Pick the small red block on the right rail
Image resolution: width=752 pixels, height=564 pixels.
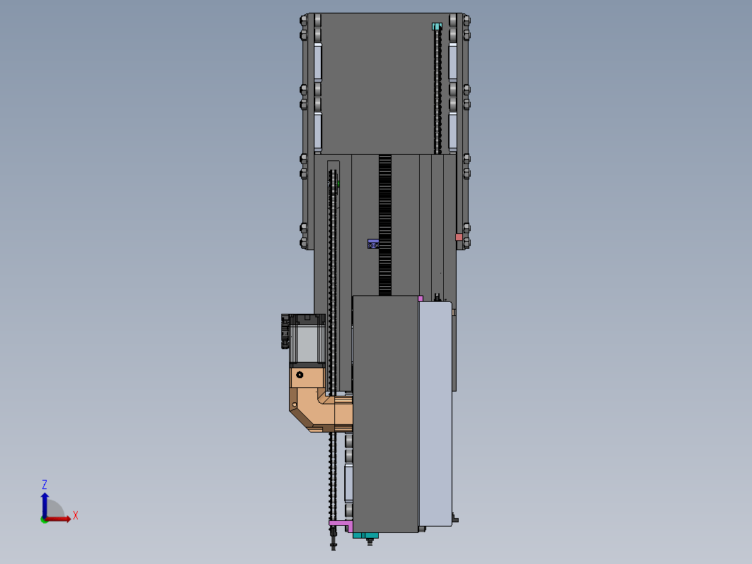[459, 237]
